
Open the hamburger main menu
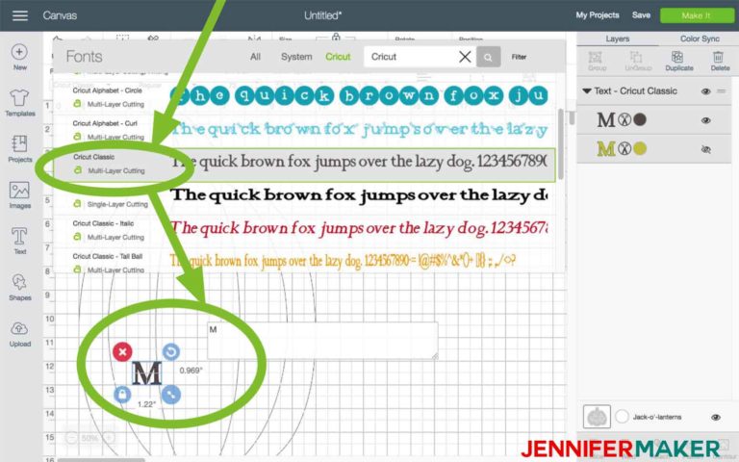click(x=20, y=15)
